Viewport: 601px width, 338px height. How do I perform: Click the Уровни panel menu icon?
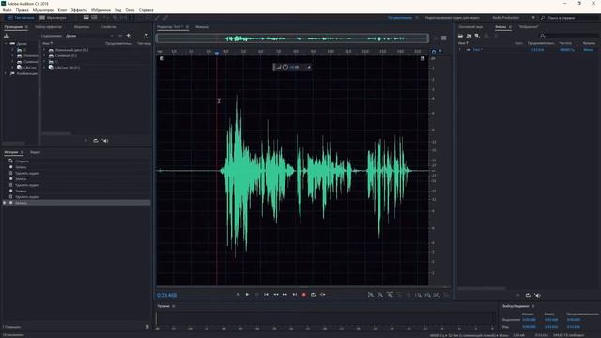point(173,306)
